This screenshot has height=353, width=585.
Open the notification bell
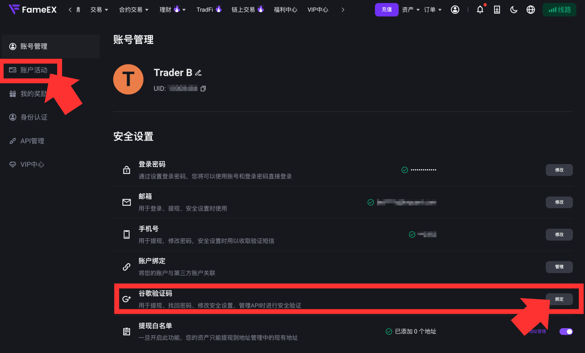480,10
